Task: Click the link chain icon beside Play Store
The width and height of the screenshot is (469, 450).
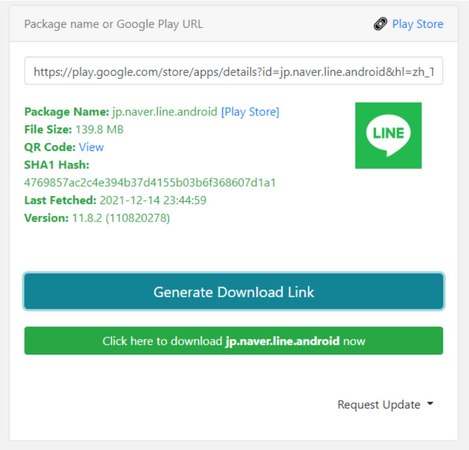Action: (380, 24)
